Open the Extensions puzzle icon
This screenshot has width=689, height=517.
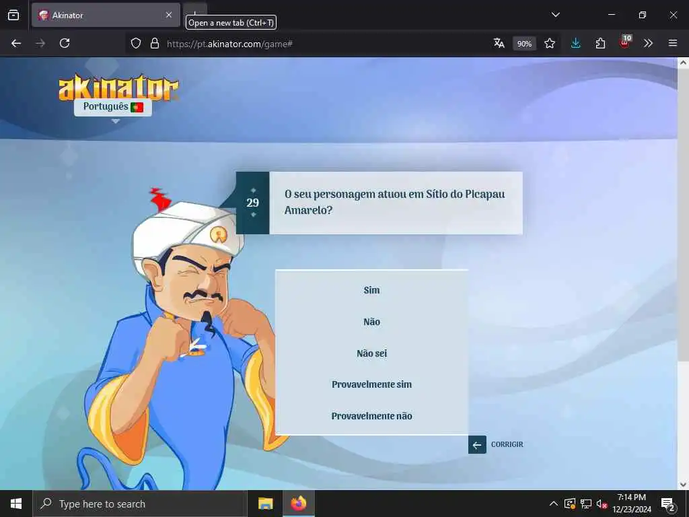(600, 43)
